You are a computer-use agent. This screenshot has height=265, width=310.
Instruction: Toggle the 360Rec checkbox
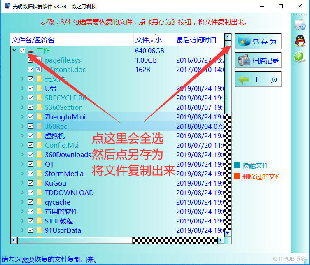click(x=30, y=126)
